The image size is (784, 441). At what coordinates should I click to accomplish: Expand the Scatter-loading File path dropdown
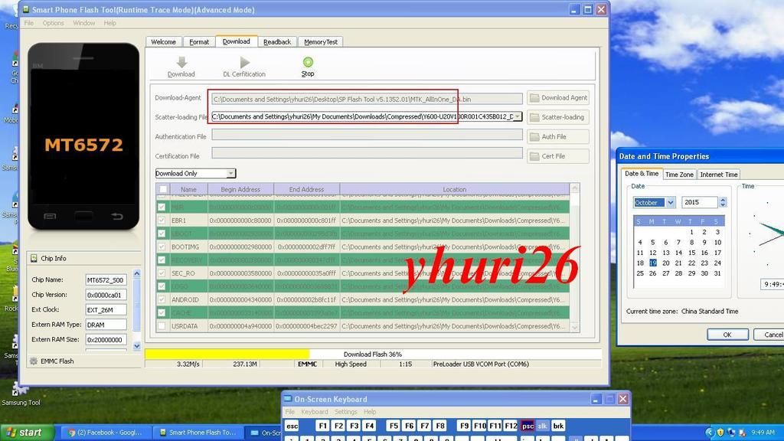coord(518,117)
